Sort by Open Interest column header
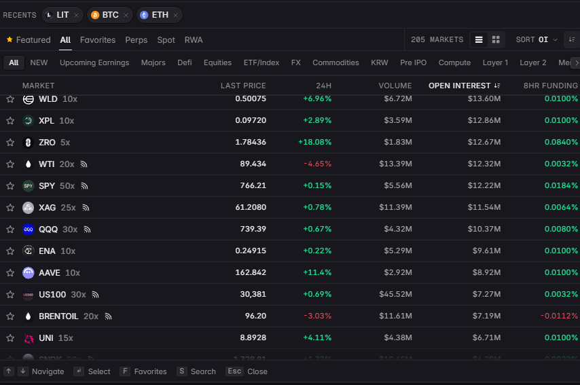 465,86
